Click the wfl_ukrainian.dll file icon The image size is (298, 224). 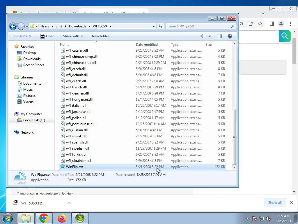63,161
